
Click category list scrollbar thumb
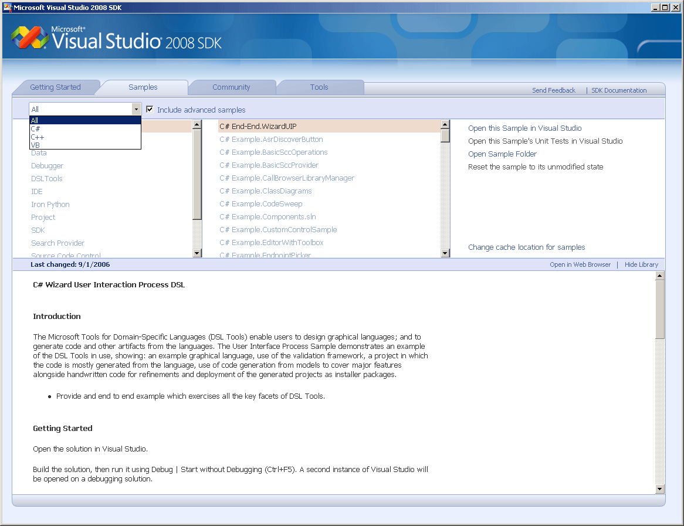[197, 175]
